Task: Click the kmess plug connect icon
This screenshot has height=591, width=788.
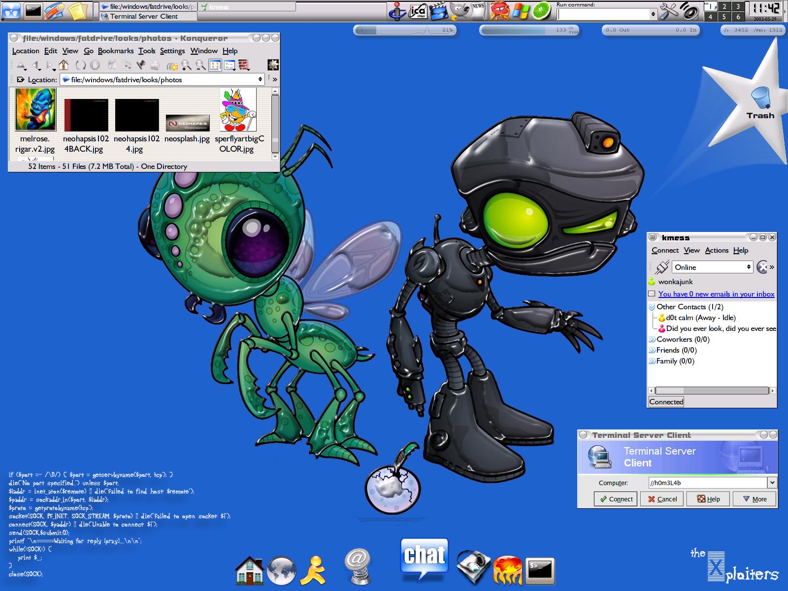Action: (x=662, y=267)
